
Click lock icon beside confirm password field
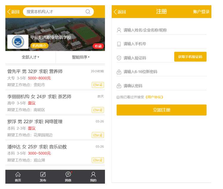tap(119, 86)
